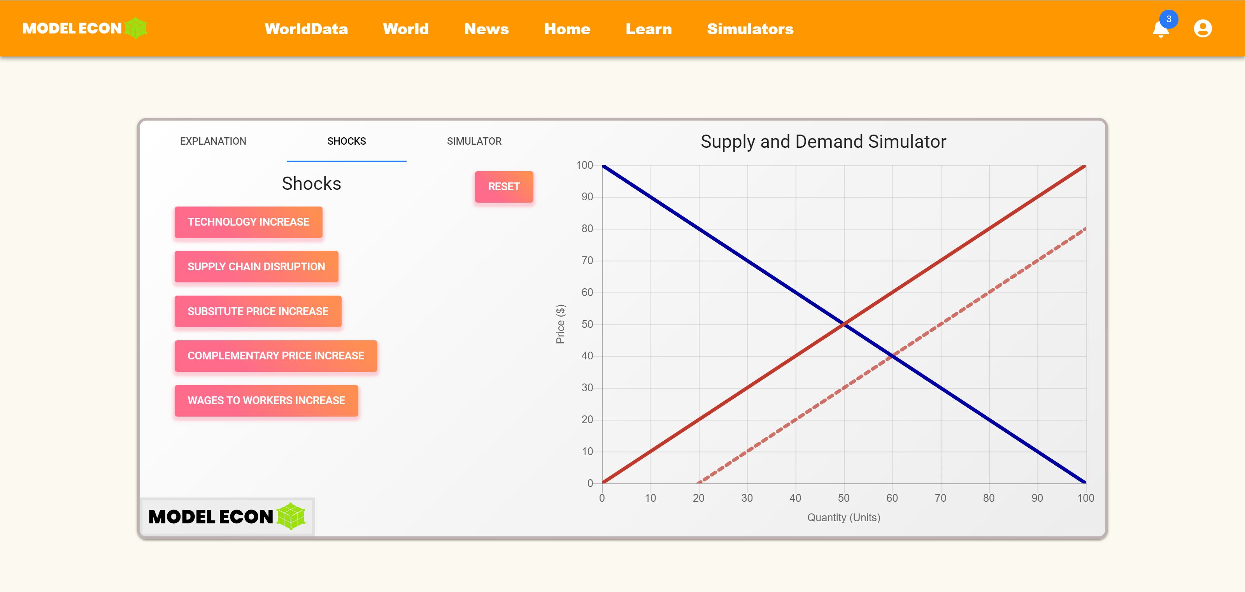Trigger Supply Chain Disruption shock
This screenshot has height=592, width=1245.
click(256, 266)
